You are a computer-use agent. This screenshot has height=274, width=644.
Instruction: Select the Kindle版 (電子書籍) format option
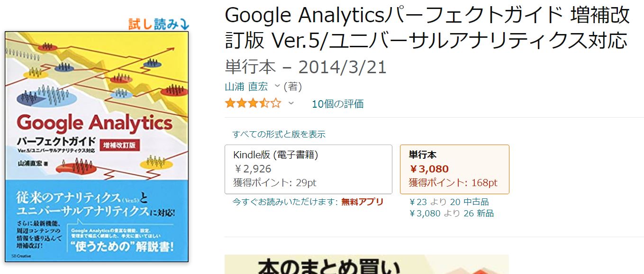coord(308,169)
